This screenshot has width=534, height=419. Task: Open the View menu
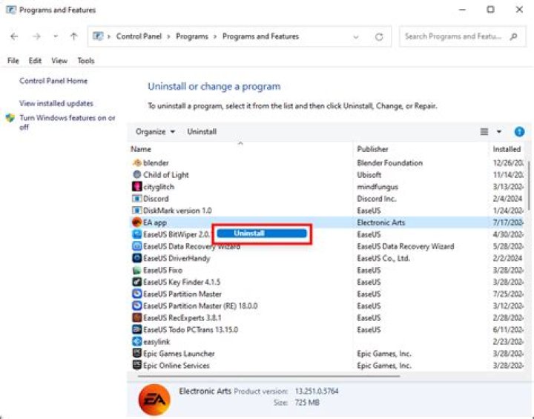tap(59, 61)
